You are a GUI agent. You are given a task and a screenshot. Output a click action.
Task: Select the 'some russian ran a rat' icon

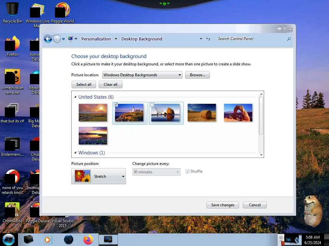13,82
